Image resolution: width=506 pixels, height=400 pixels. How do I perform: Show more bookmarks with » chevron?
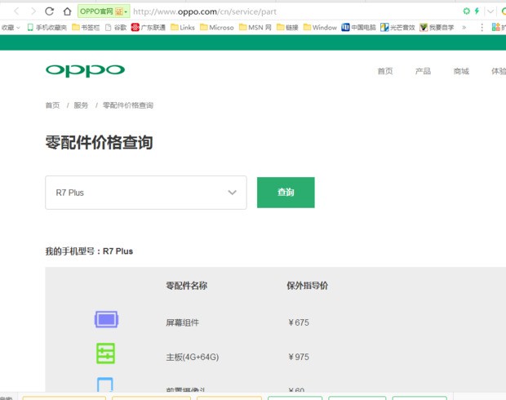tap(464, 28)
